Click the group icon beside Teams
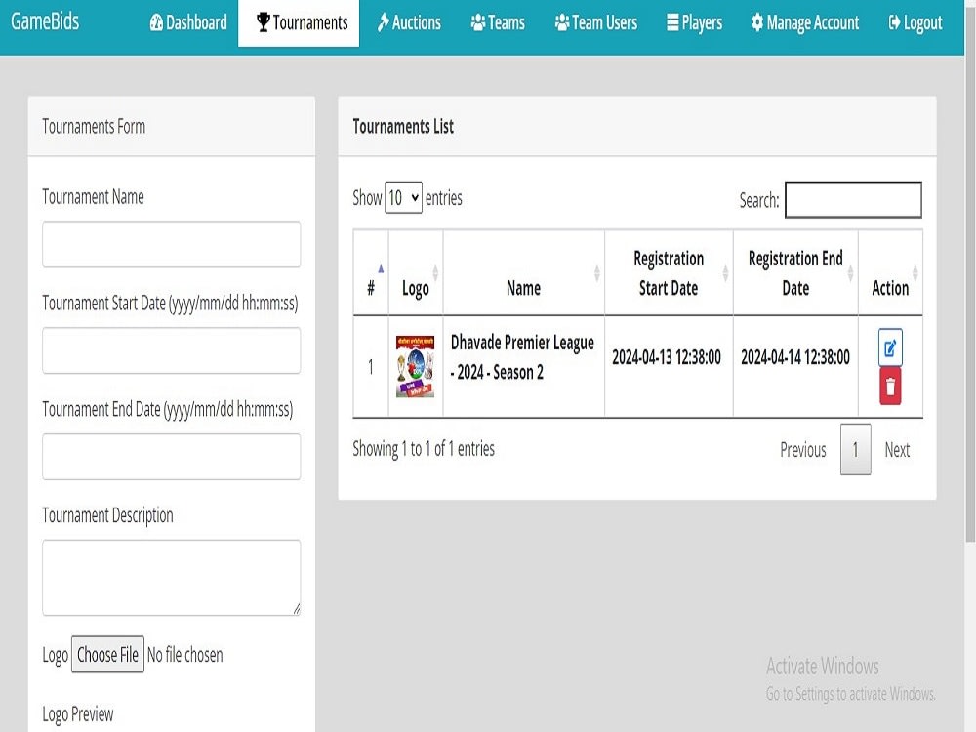This screenshot has width=976, height=732. pyautogui.click(x=478, y=23)
